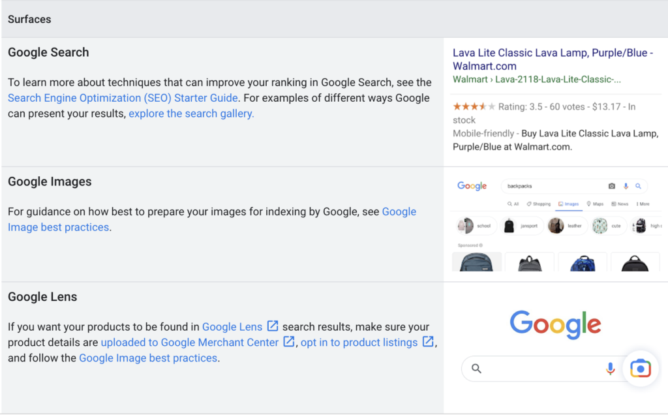Image resolution: width=668 pixels, height=415 pixels.
Task: Switch to the All tab
Action: pyautogui.click(x=513, y=204)
